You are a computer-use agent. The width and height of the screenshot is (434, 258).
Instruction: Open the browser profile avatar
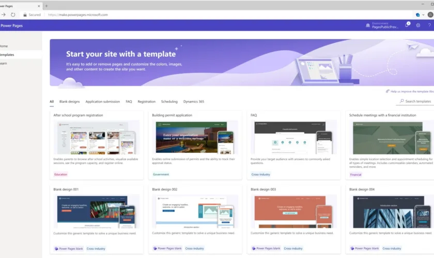(x=430, y=14)
